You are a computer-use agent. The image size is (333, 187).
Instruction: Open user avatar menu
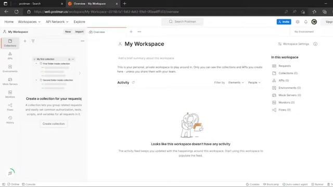coord(314,22)
